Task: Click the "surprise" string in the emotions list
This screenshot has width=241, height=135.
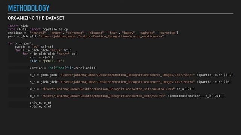Action: (x=168, y=33)
